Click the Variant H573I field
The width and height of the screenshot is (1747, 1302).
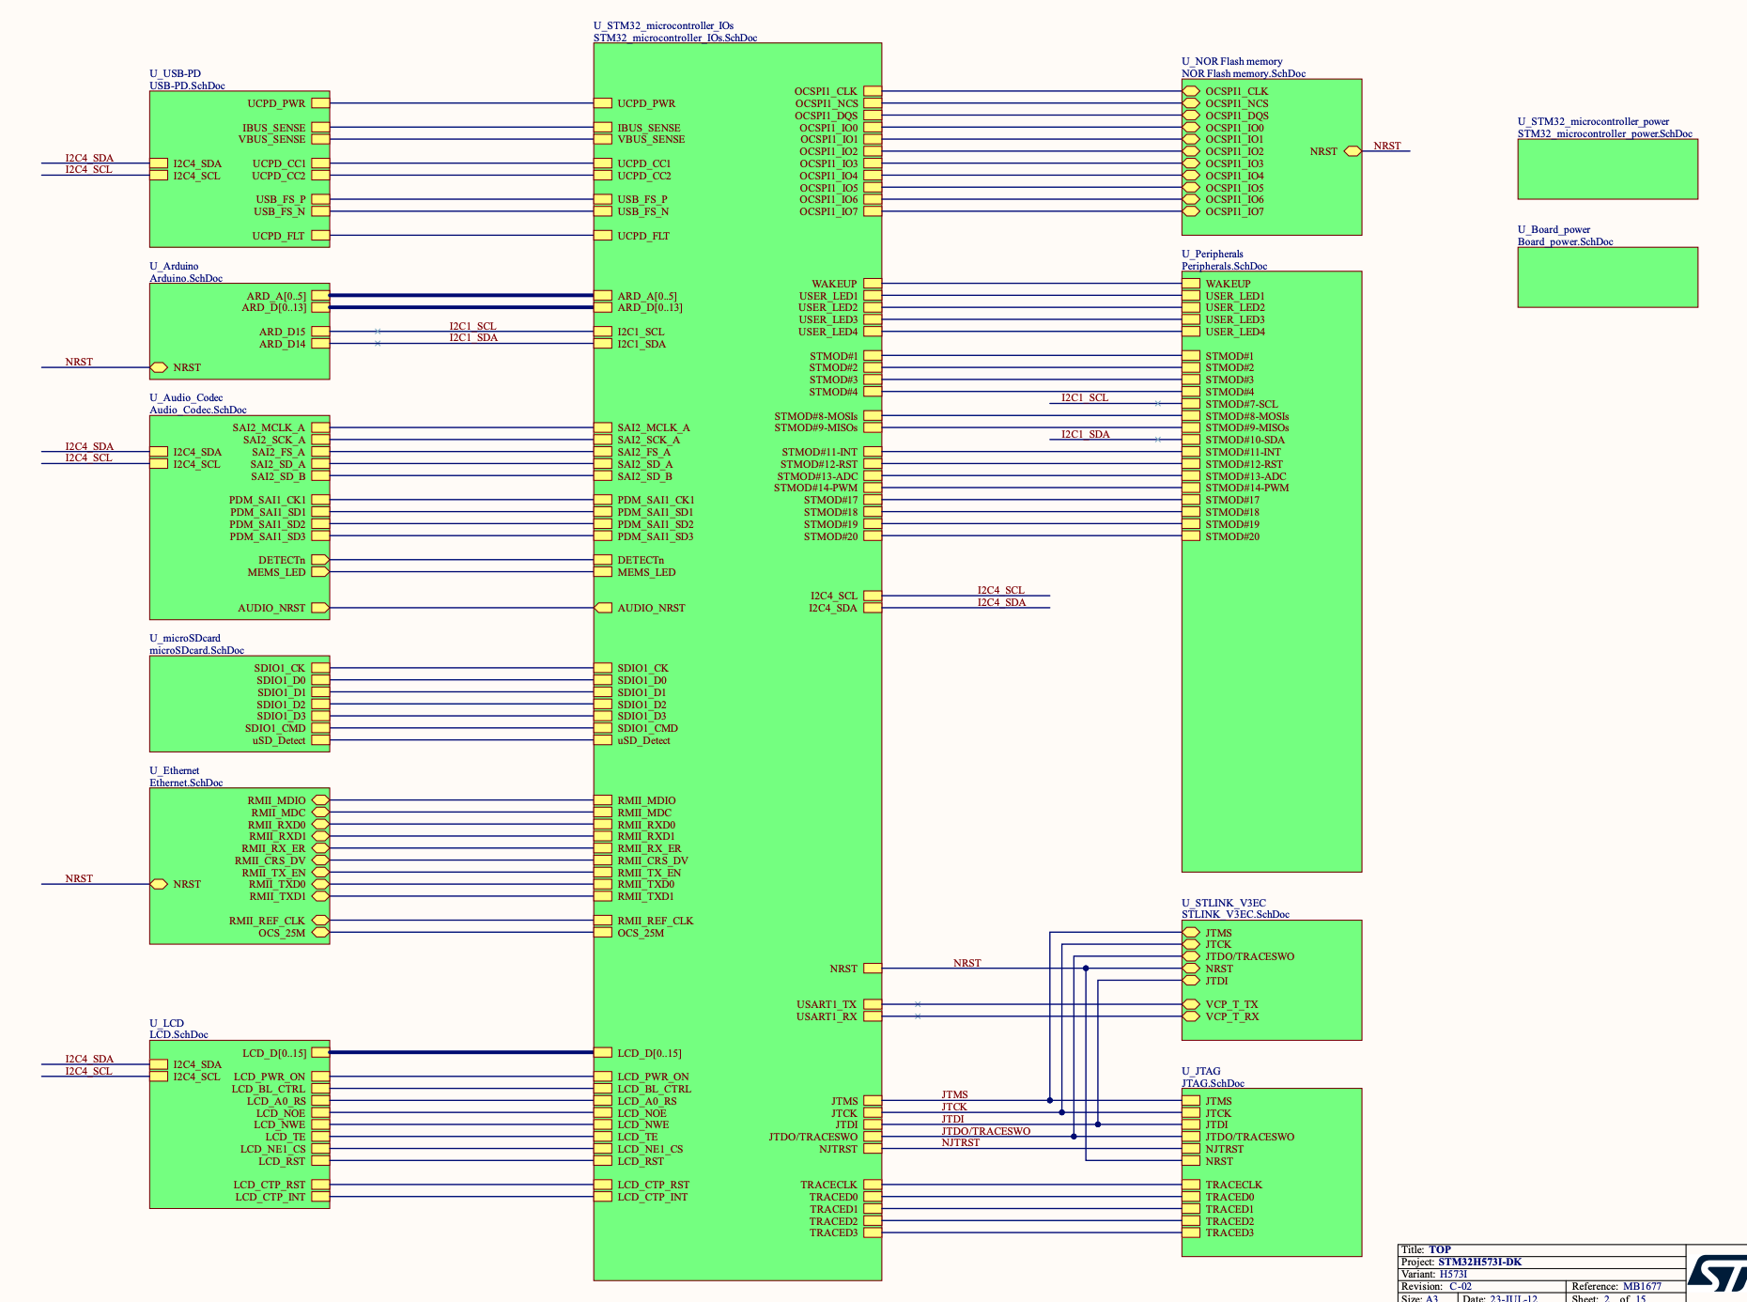pos(1541,1274)
